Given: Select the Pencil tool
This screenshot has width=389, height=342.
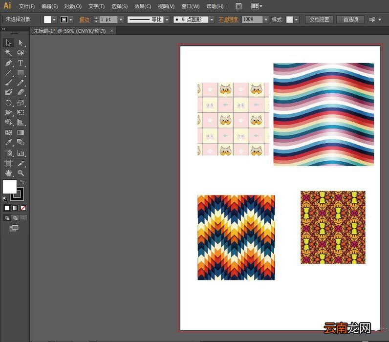Looking at the screenshot, I should [x=21, y=83].
